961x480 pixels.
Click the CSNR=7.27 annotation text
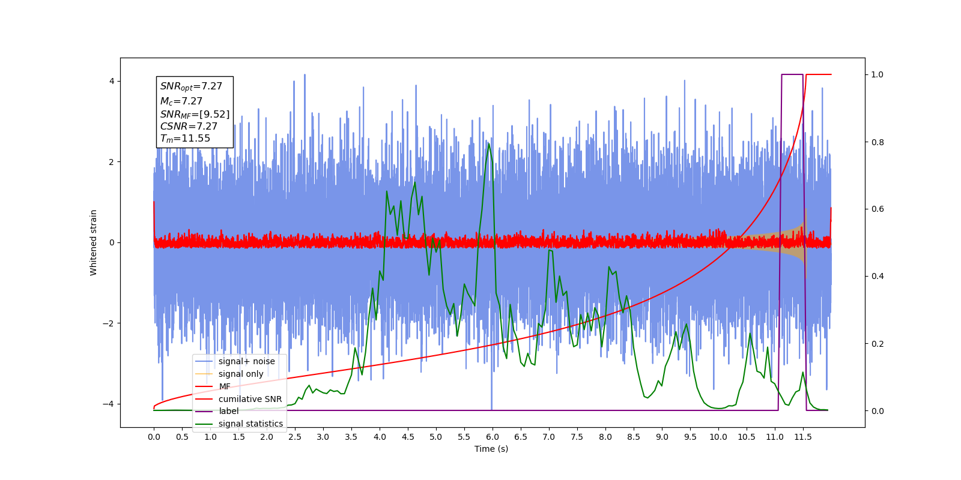click(189, 126)
